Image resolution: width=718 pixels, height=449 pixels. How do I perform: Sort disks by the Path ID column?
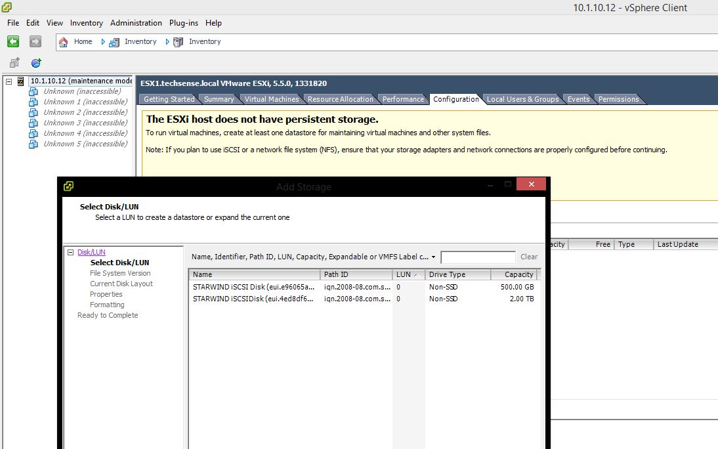356,274
